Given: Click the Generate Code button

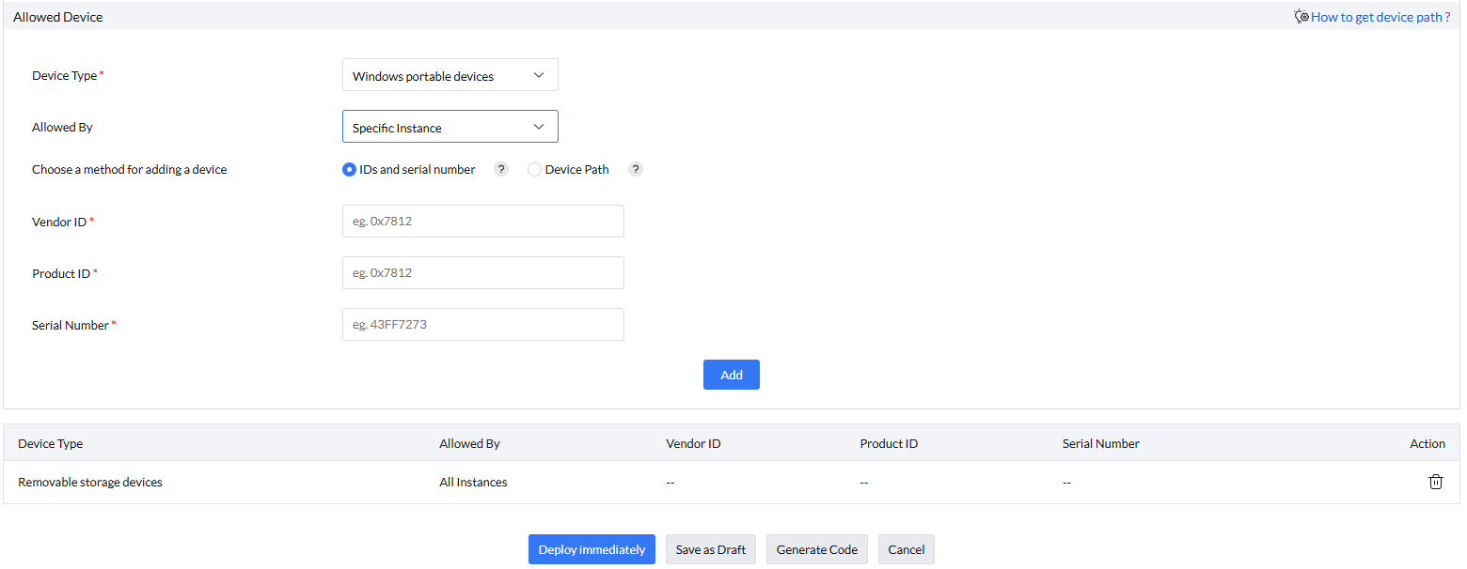Looking at the screenshot, I should click(x=816, y=549).
